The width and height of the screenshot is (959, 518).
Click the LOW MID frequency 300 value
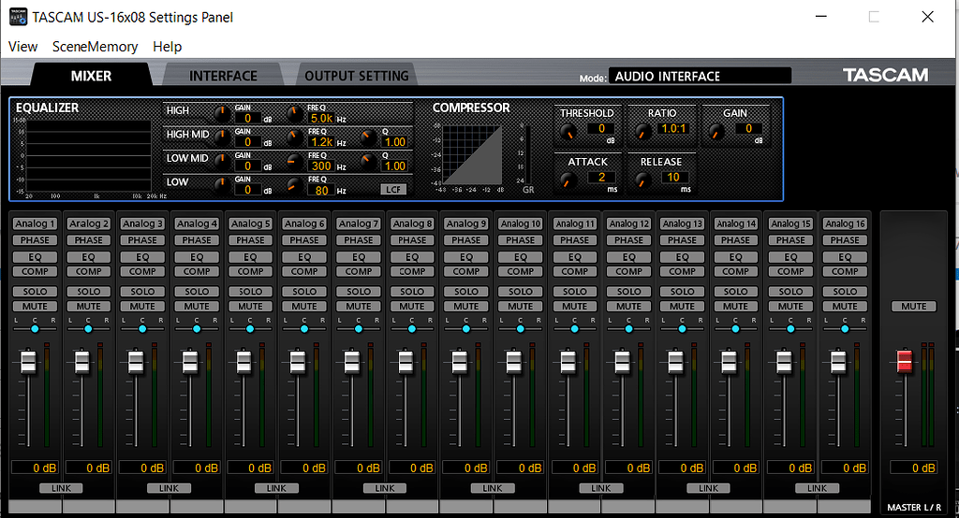pyautogui.click(x=320, y=166)
